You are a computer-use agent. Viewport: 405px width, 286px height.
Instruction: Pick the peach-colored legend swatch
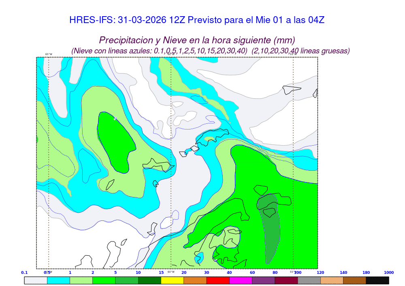tap(332, 280)
